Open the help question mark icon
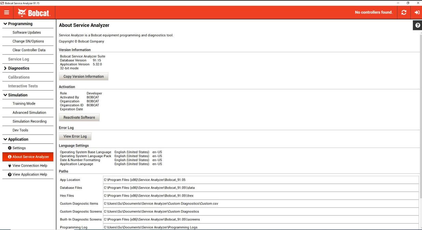 point(417,26)
